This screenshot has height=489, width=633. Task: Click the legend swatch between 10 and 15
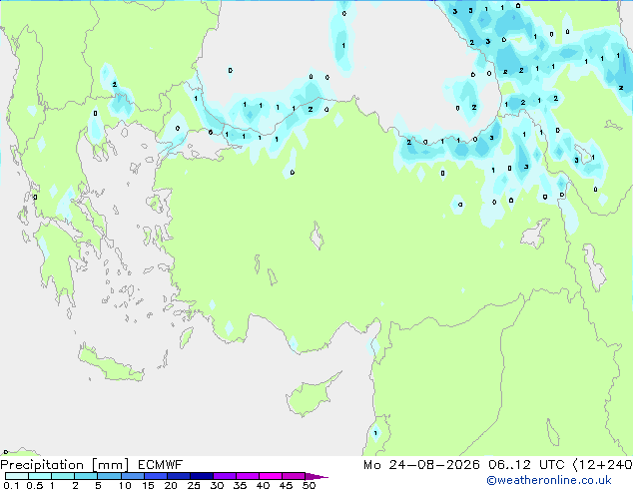point(133,476)
